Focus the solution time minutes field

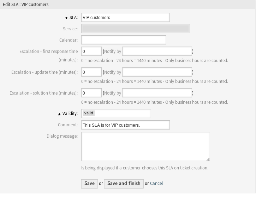click(91, 93)
